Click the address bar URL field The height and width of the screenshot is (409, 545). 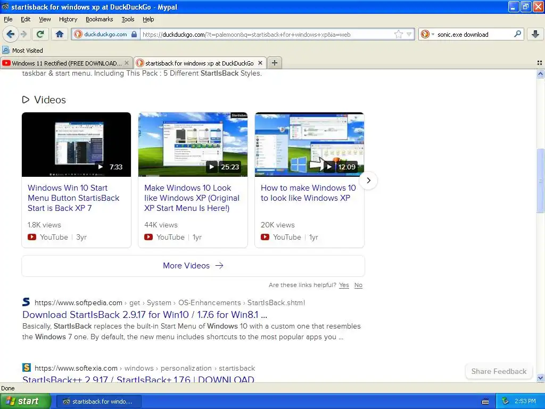(x=267, y=35)
